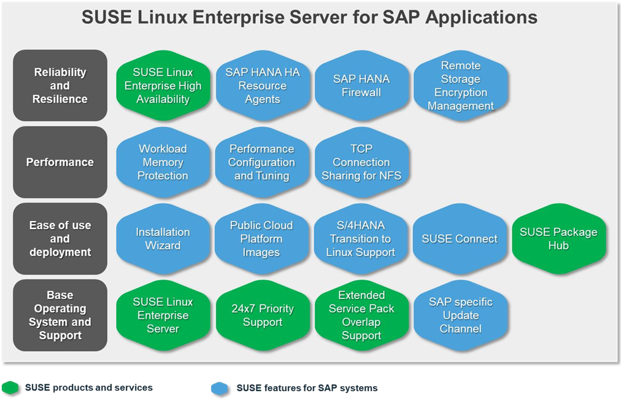The width and height of the screenshot is (621, 401).
Task: Click the Workload Memory Protection hexagon
Action: [163, 162]
